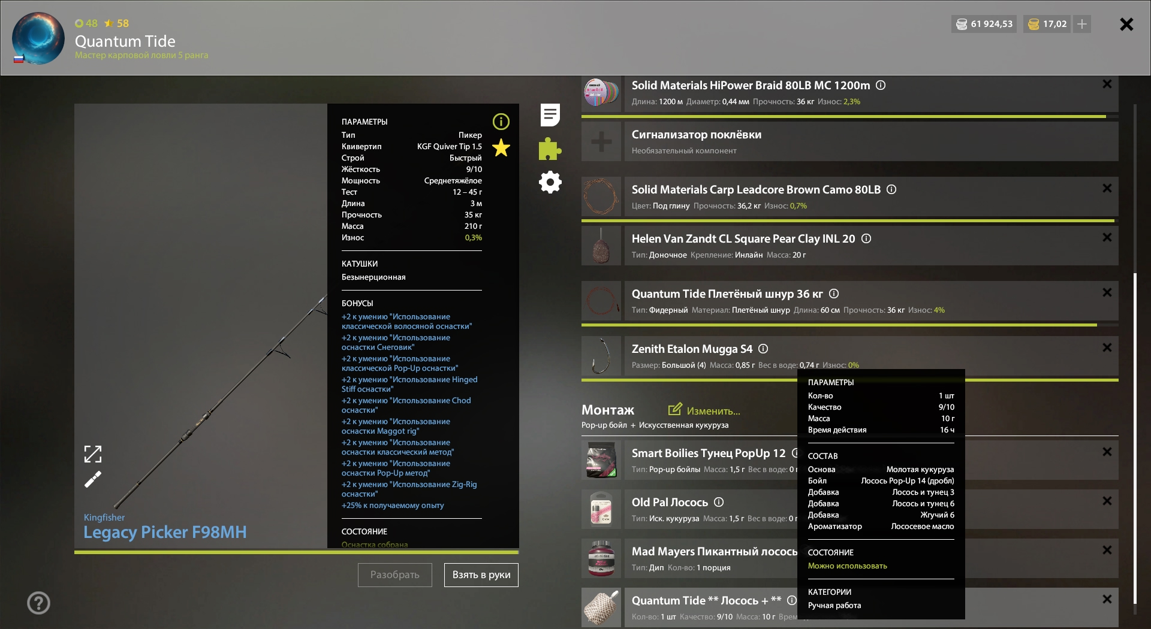The width and height of the screenshot is (1151, 629).
Task: Remove the Helen Van Zandt Square Pear sinker
Action: click(1107, 237)
